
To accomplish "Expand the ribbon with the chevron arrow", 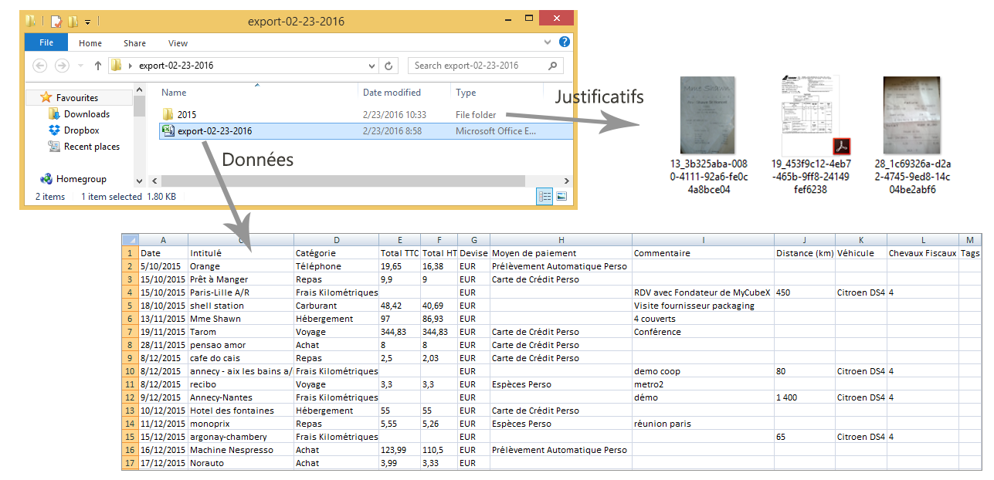I will [x=548, y=43].
